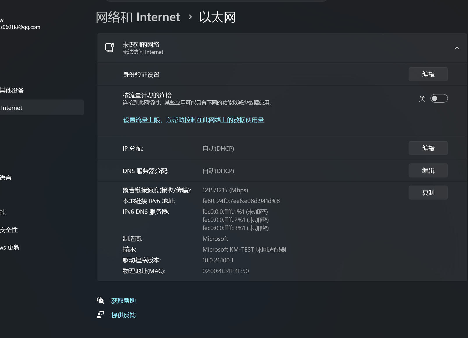Go back to 网络和 Internet breadcrumb
The image size is (468, 338).
click(x=138, y=17)
